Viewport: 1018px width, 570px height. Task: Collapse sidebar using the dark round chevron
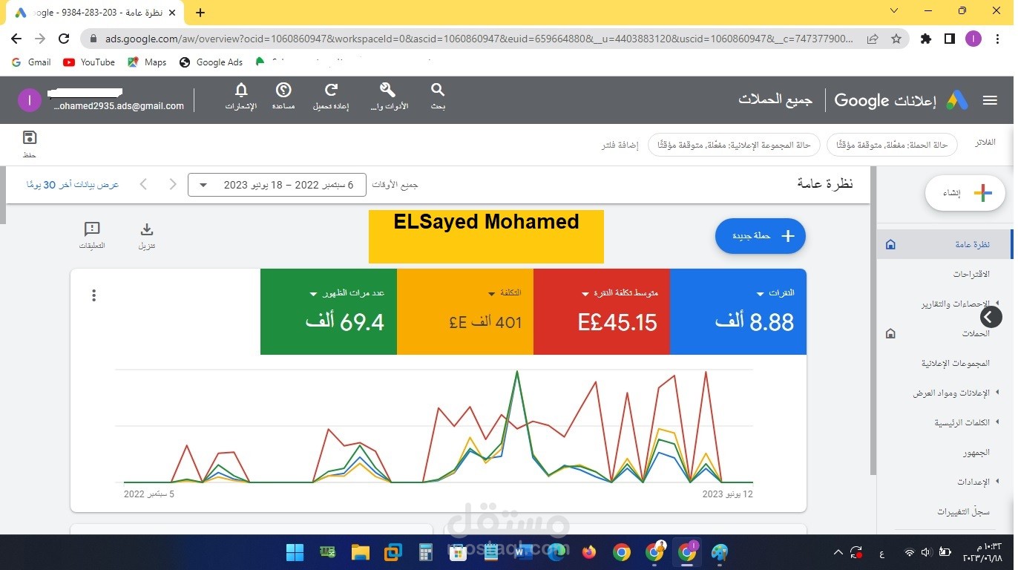point(991,318)
